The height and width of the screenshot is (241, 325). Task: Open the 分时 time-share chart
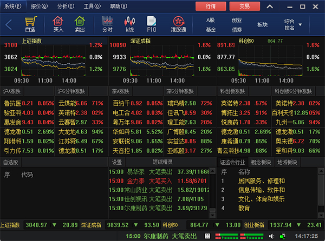107,24
